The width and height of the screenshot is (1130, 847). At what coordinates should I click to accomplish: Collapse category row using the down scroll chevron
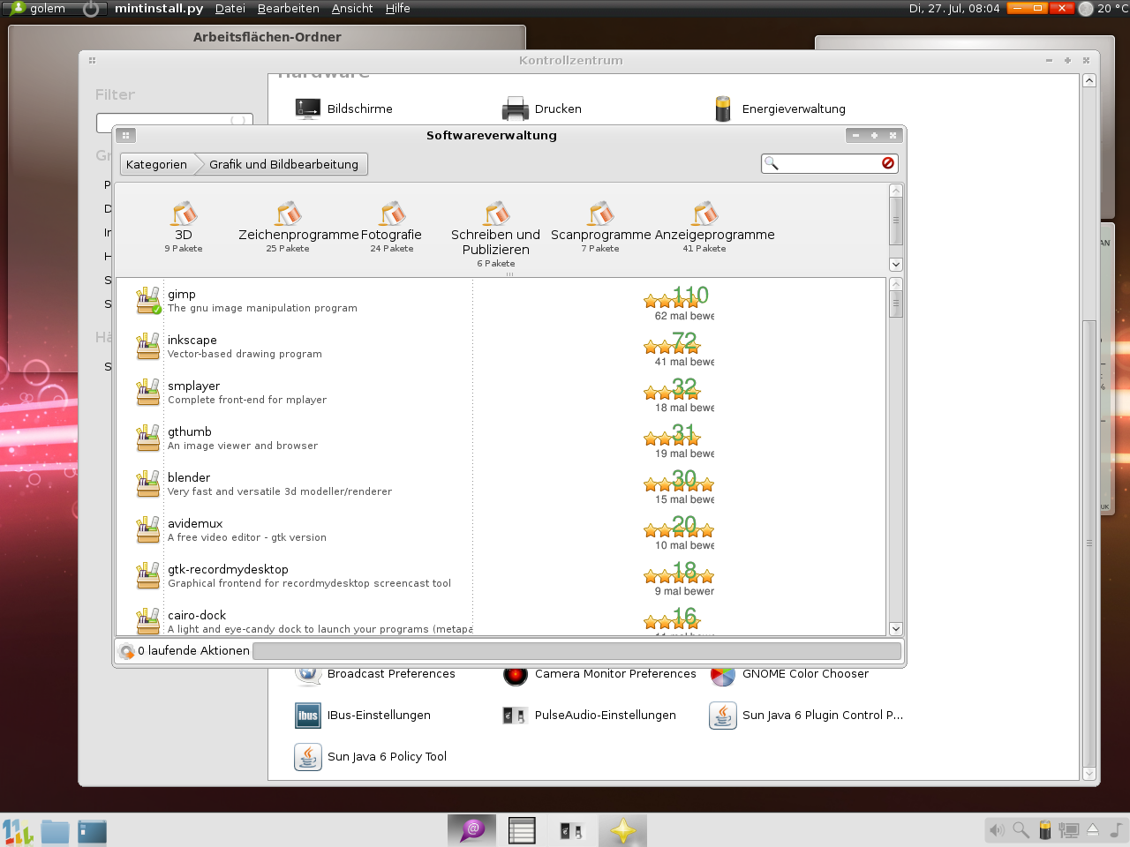tap(895, 264)
